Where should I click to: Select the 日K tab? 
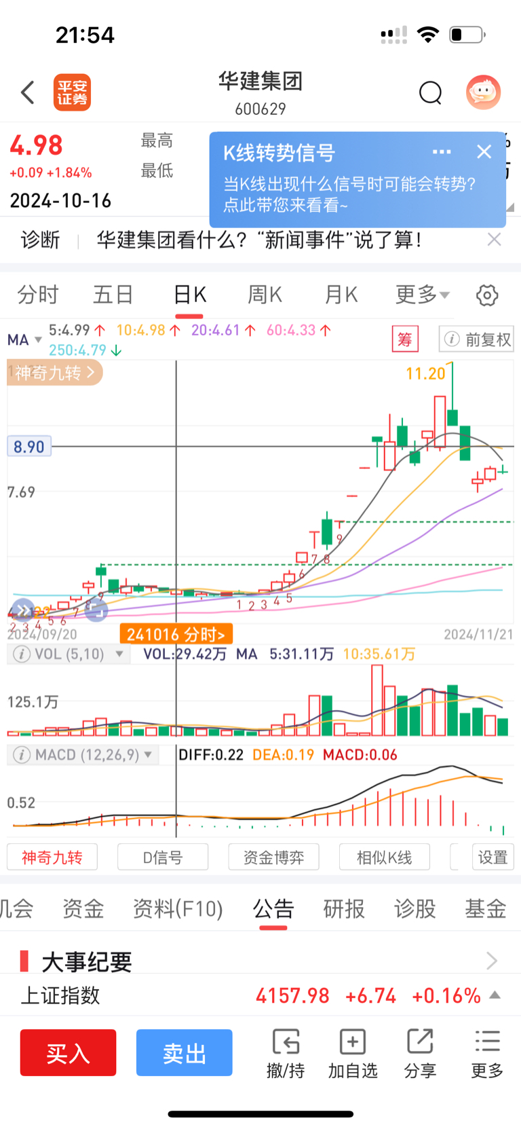pos(189,295)
